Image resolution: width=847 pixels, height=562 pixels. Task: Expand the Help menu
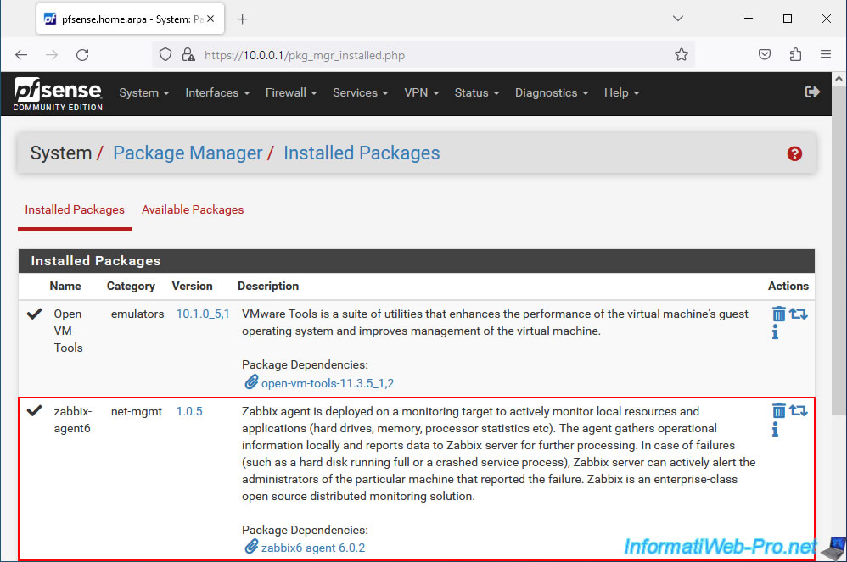[x=622, y=92]
